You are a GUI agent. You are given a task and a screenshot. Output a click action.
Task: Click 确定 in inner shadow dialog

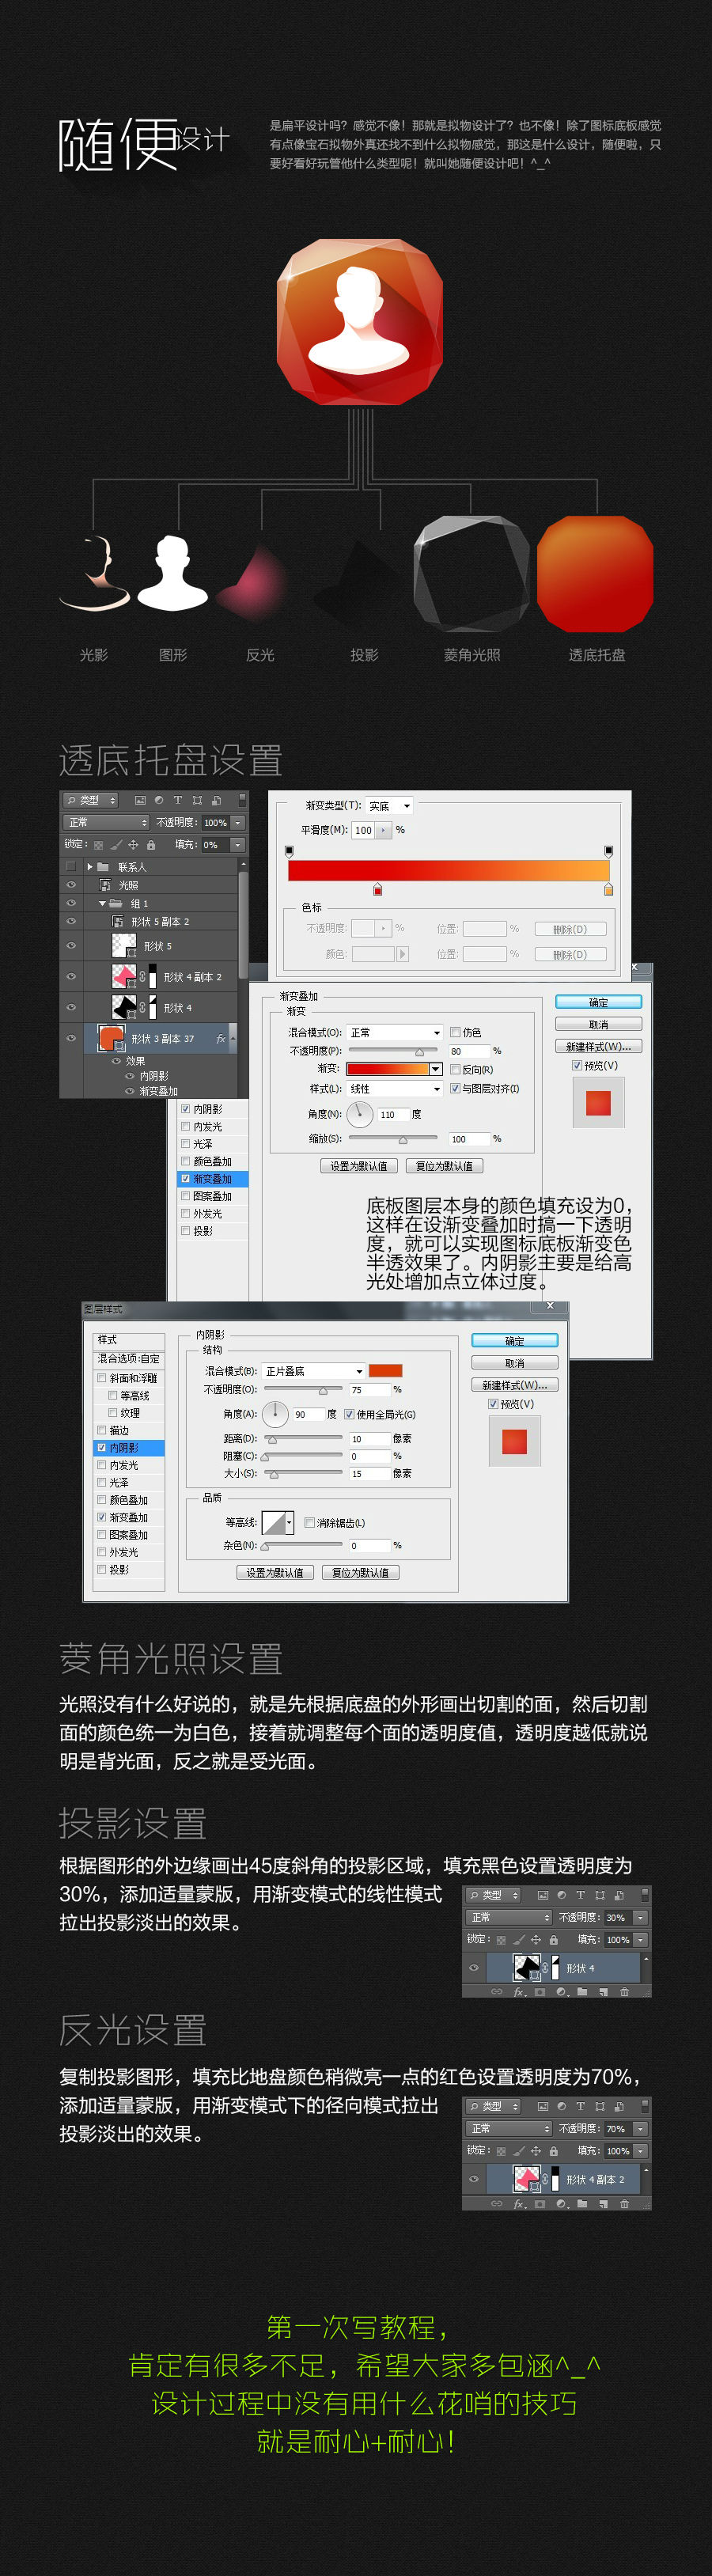(515, 1341)
